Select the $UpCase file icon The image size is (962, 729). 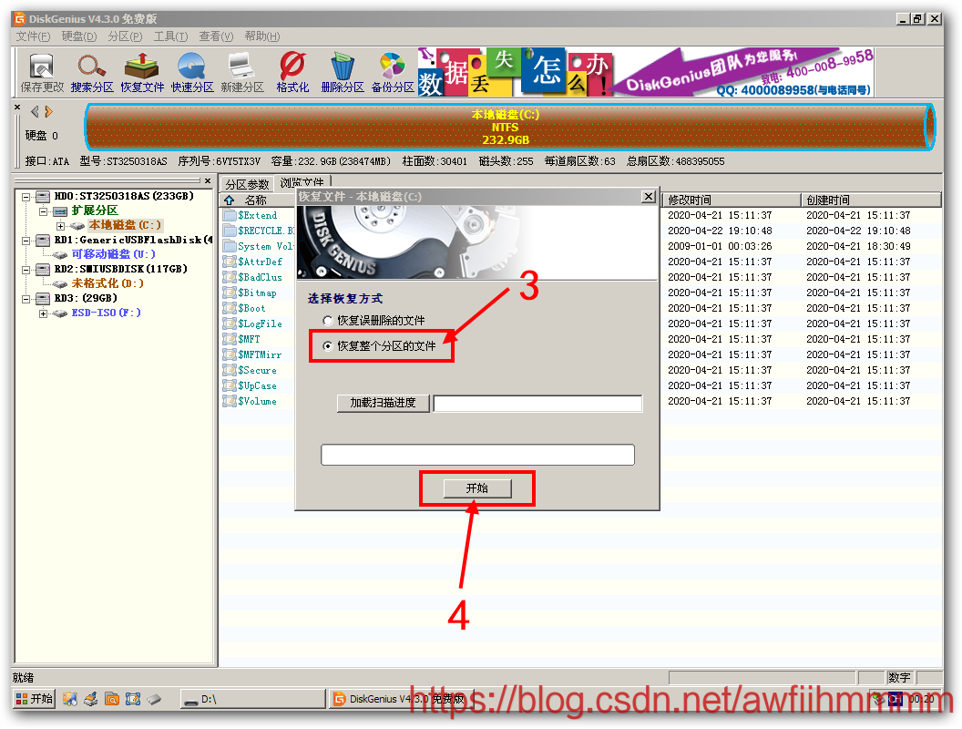click(x=230, y=385)
